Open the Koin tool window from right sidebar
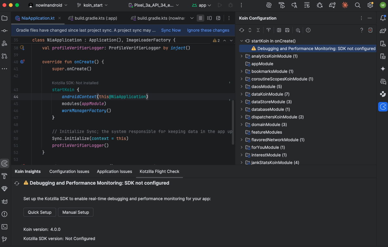Viewport: 388px width, 247px height. (x=383, y=107)
